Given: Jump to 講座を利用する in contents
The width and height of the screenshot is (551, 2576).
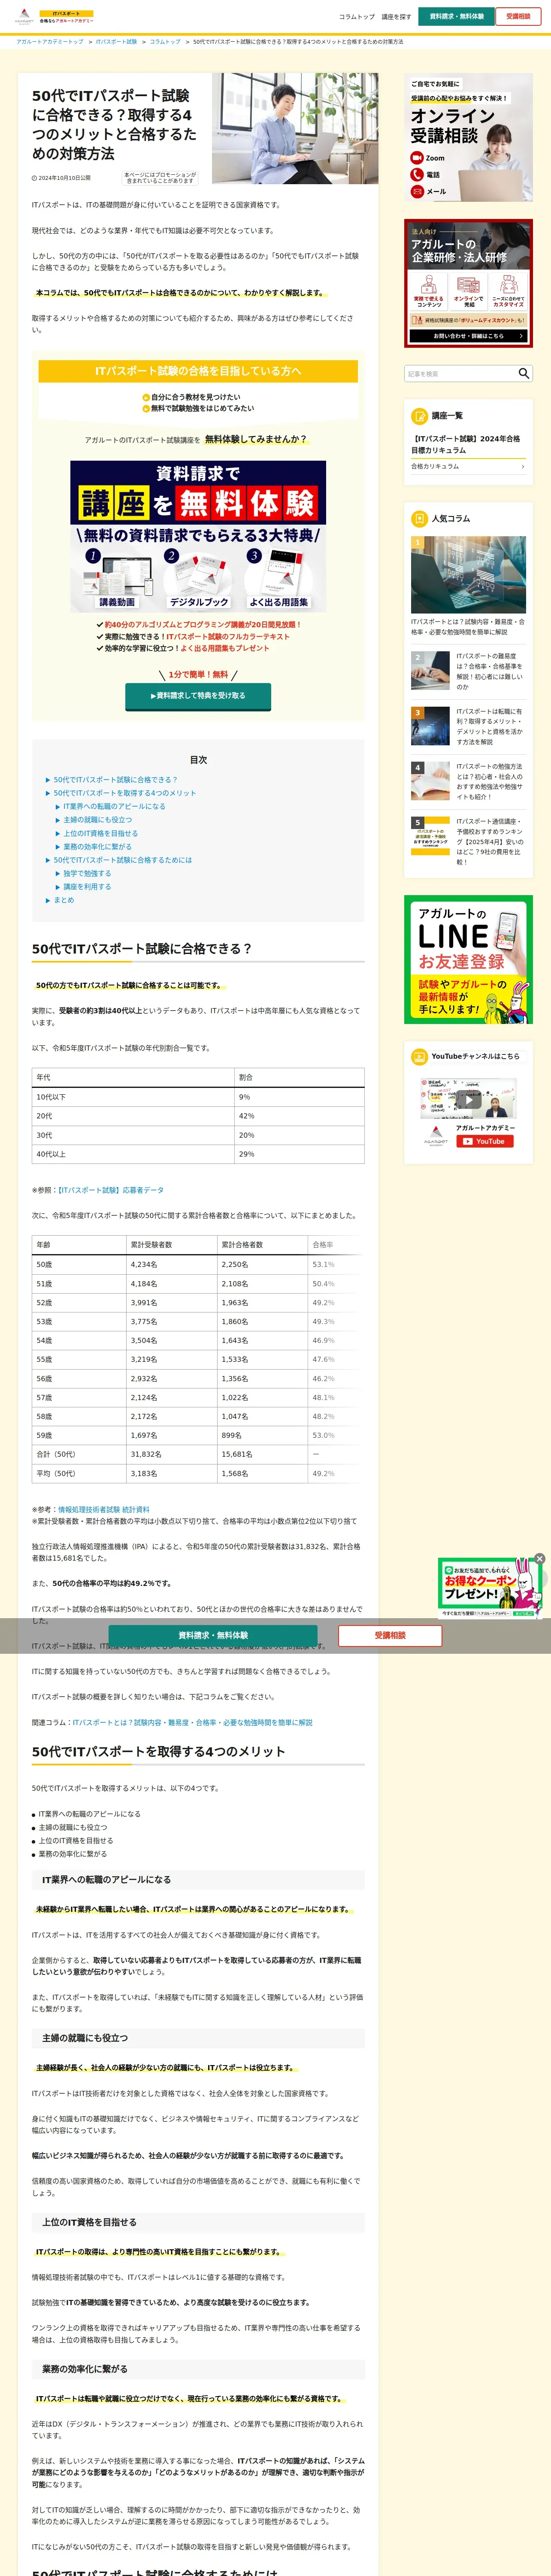Looking at the screenshot, I should [x=87, y=887].
